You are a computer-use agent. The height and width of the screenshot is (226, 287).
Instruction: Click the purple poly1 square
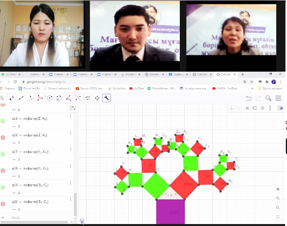point(170,212)
